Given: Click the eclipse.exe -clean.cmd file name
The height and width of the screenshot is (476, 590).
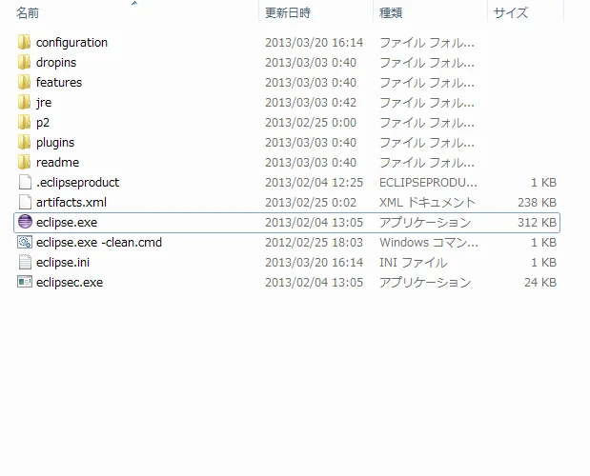Looking at the screenshot, I should 99,243.
